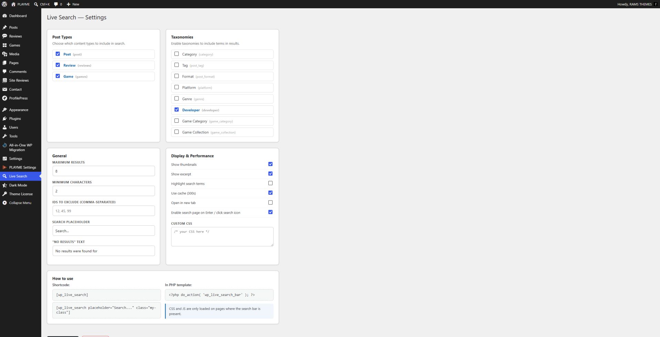This screenshot has height=337, width=660.
Task: Open the WordPress logo menu
Action: coord(4,4)
